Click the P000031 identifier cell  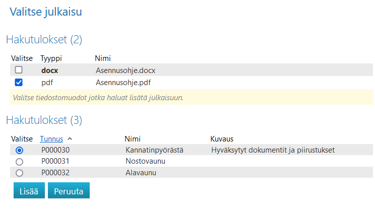coord(55,161)
